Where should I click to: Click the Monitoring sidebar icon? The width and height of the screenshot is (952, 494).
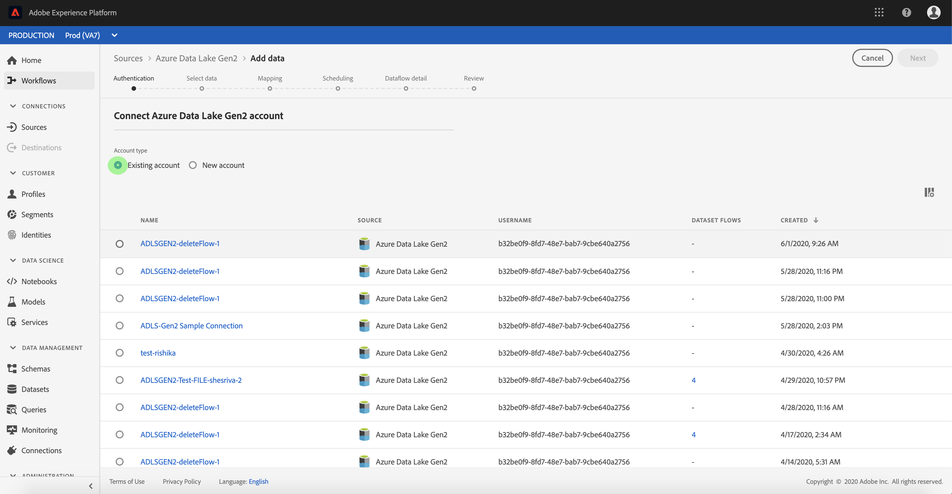pyautogui.click(x=12, y=430)
